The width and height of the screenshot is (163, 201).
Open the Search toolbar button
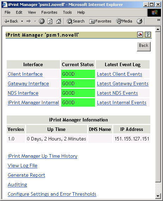click(76, 21)
